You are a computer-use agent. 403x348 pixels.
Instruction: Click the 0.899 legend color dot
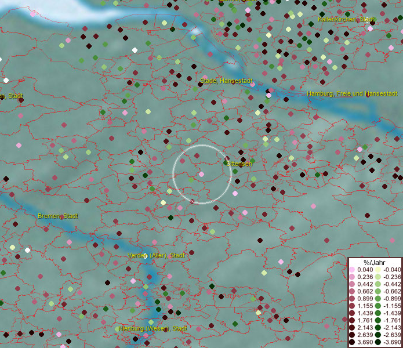tap(352, 299)
